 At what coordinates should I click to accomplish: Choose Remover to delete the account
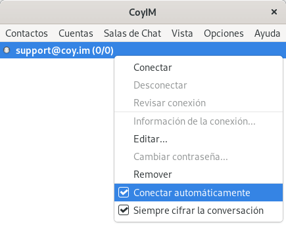point(199,174)
